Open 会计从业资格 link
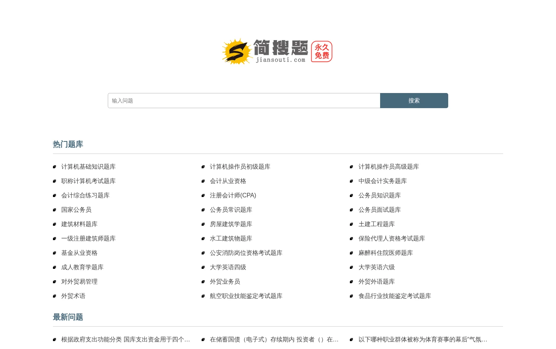The width and height of the screenshot is (556, 349). point(228,181)
